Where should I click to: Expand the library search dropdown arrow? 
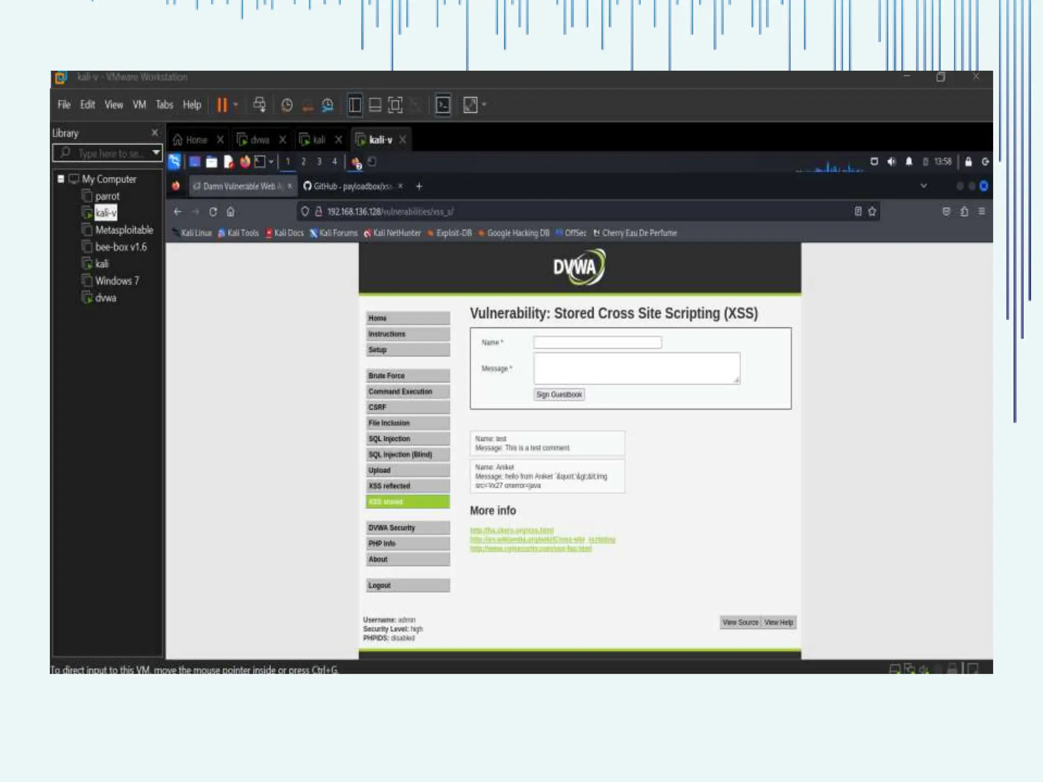tap(156, 152)
